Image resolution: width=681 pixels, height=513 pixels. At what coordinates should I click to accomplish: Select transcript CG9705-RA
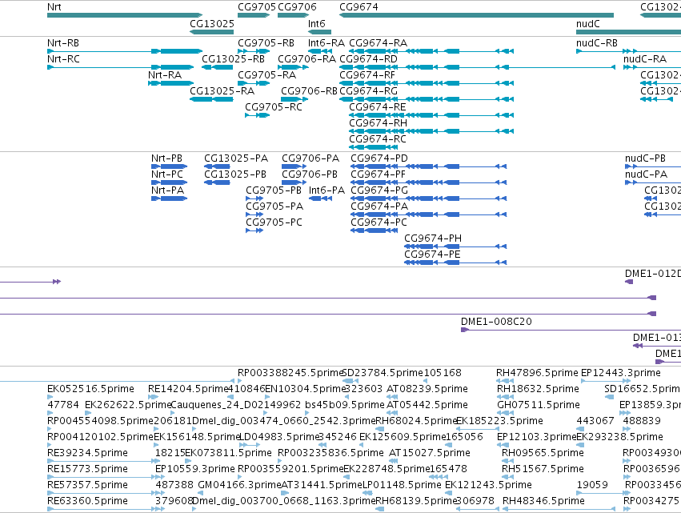pos(254,83)
